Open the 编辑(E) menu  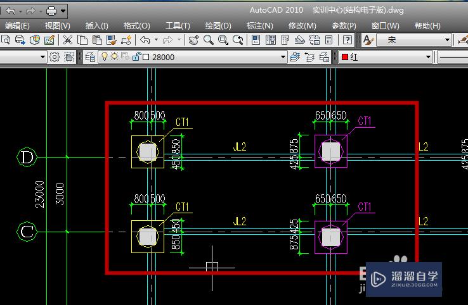[x=17, y=26]
